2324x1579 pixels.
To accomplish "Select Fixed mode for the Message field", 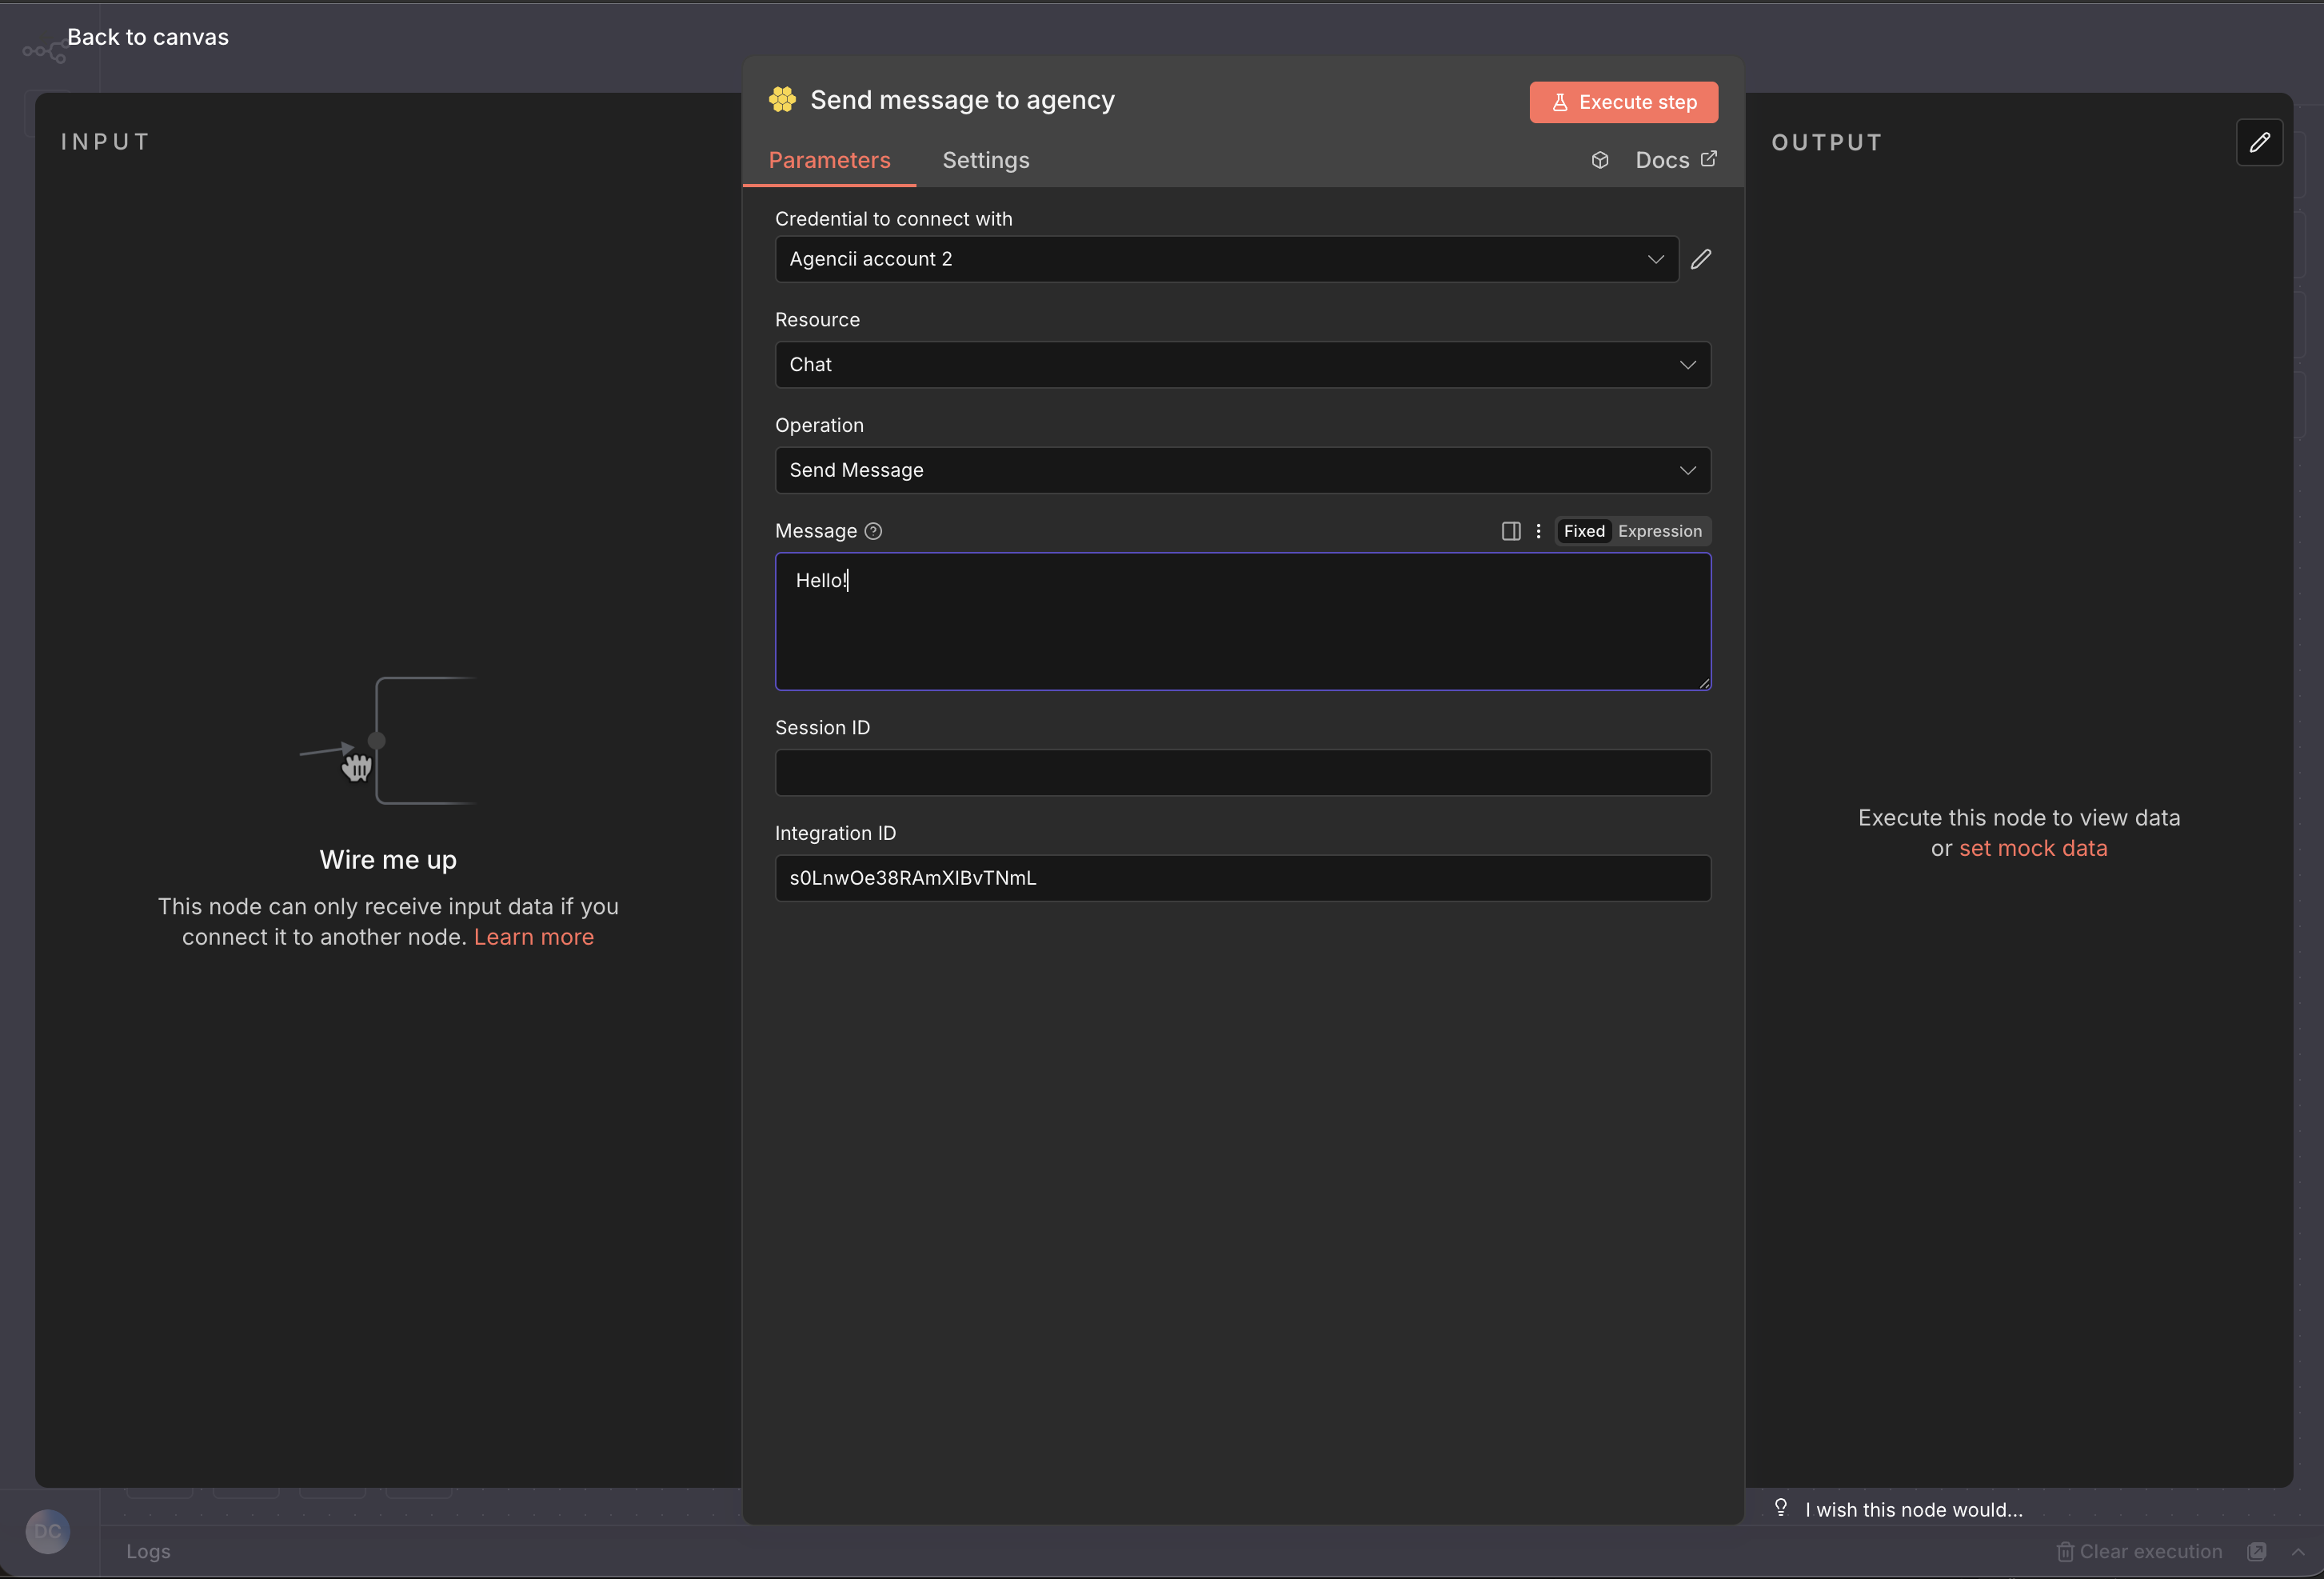I will pyautogui.click(x=1583, y=531).
